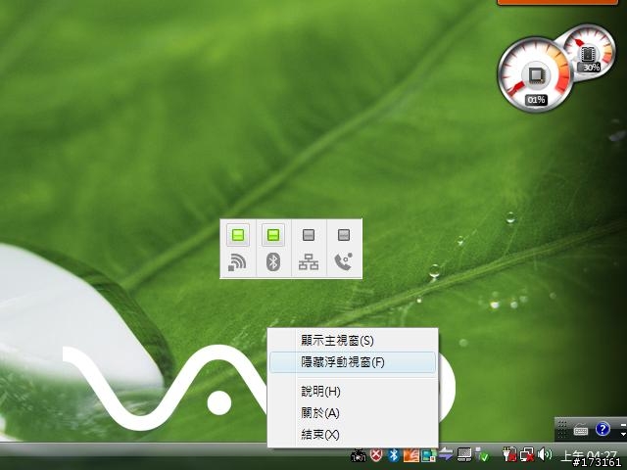The height and width of the screenshot is (470, 627).
Task: Open Safely Remove Hardware tray icon
Action: point(481,455)
